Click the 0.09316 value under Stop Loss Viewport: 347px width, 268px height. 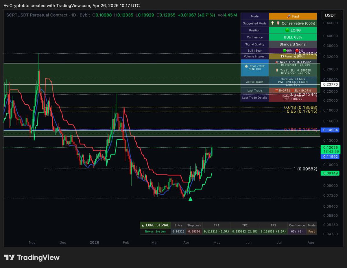(194, 232)
